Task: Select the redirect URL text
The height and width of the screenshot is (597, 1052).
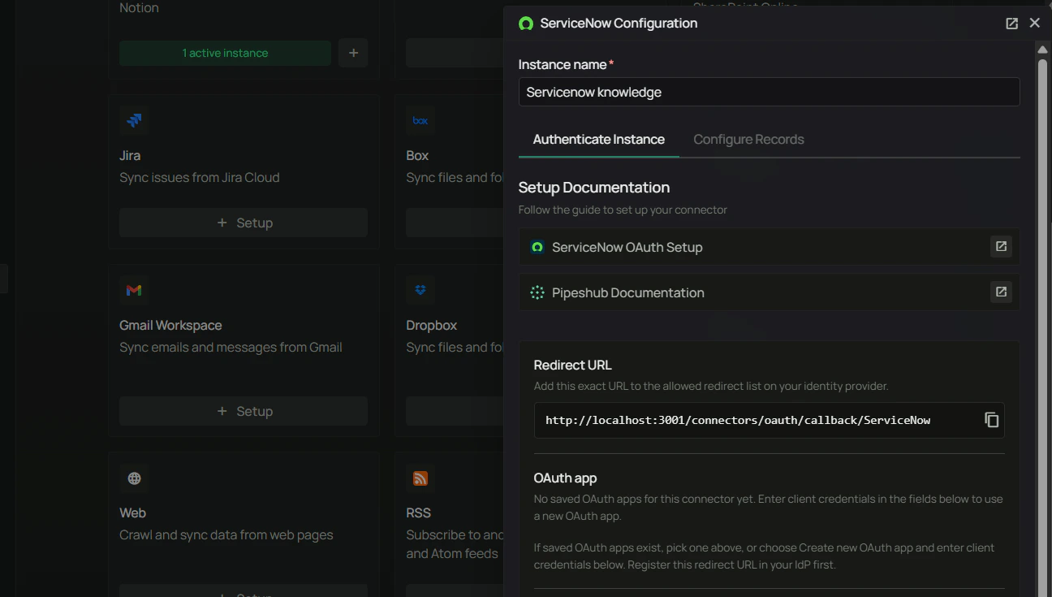Action: pyautogui.click(x=738, y=420)
